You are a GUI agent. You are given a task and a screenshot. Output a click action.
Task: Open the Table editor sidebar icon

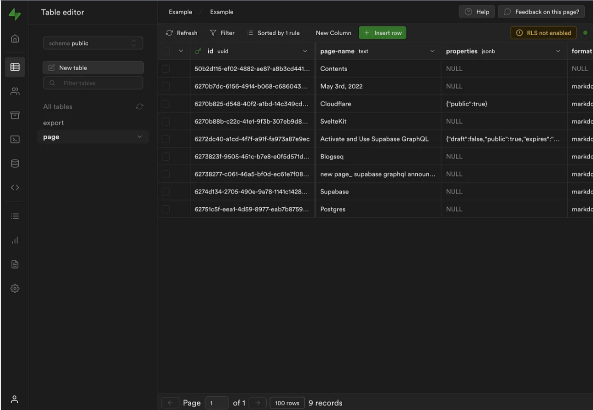(x=15, y=67)
